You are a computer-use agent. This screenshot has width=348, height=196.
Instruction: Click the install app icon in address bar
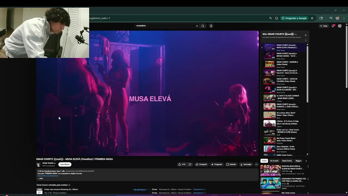276,18
